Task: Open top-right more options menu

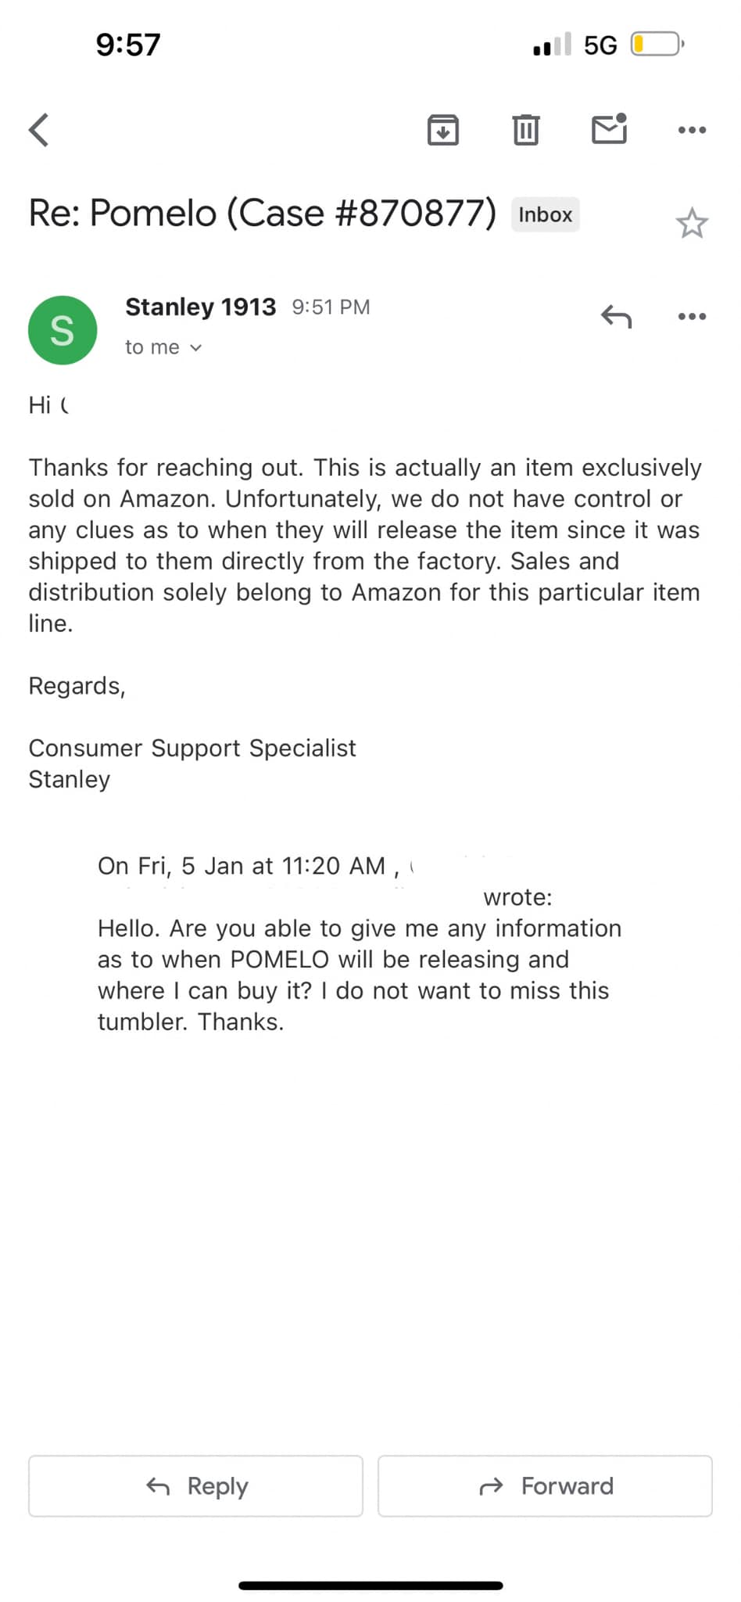Action: (x=692, y=130)
